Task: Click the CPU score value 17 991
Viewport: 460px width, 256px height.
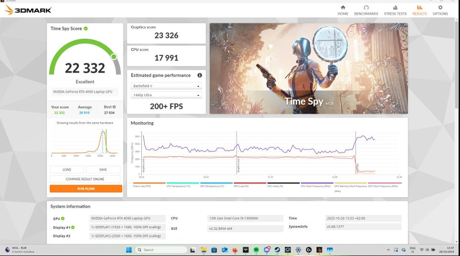Action: tap(166, 58)
